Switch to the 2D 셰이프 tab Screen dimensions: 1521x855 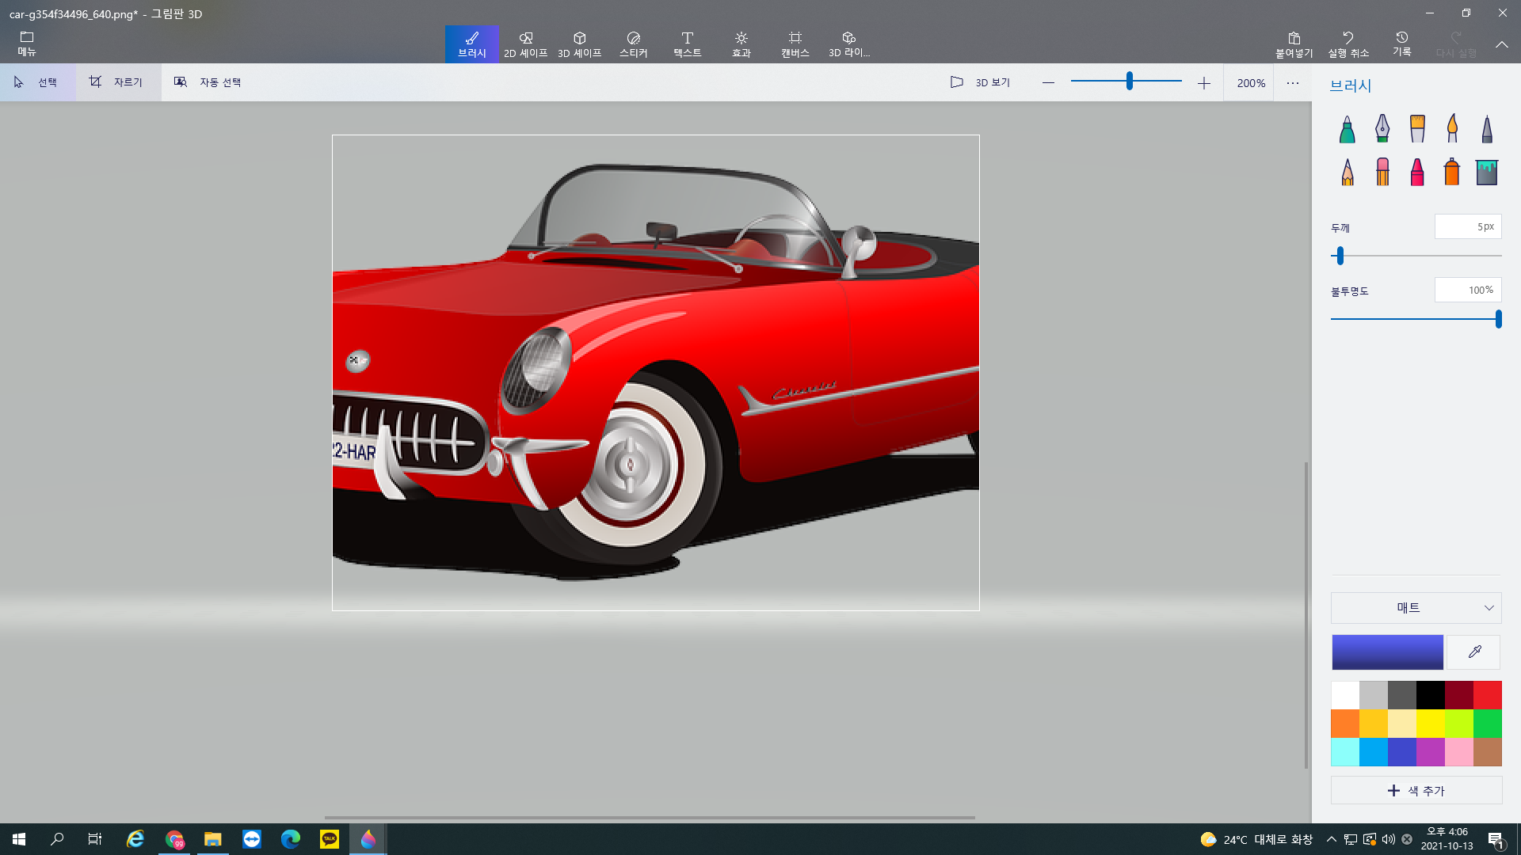click(525, 44)
